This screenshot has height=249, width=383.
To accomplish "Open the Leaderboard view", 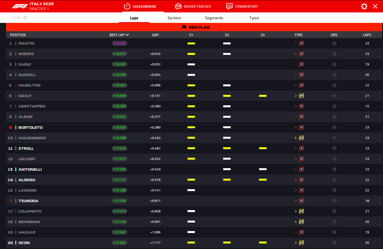I will (x=140, y=6).
